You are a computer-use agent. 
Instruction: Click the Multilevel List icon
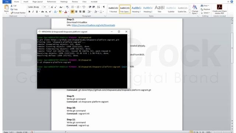pyautogui.click(x=84, y=7)
